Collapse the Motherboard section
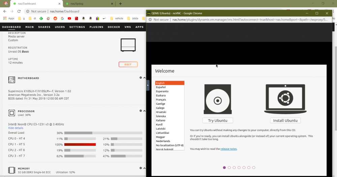This screenshot has height=177, width=337. point(145,78)
